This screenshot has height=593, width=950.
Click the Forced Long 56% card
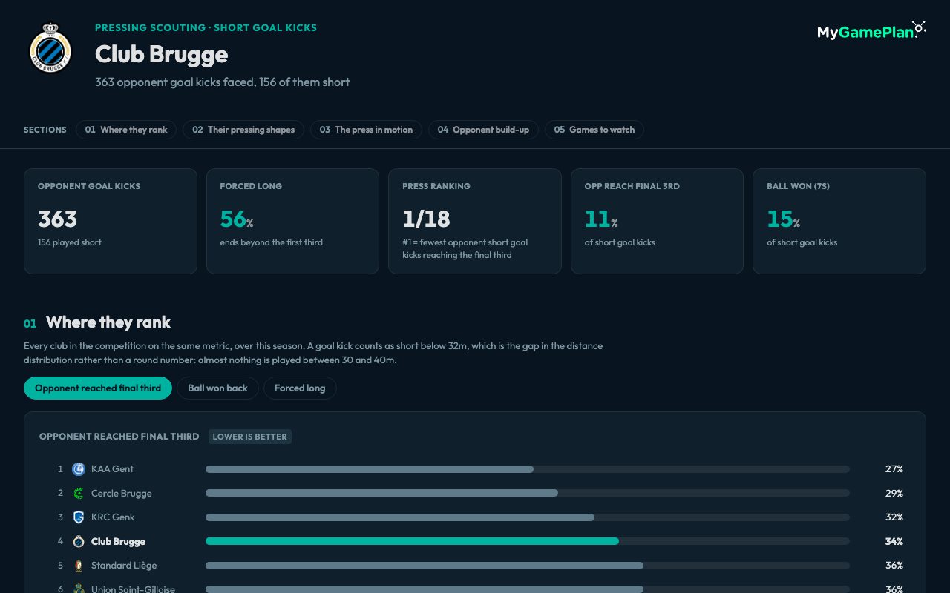pyautogui.click(x=292, y=222)
